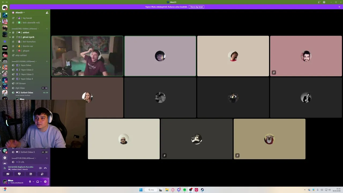This screenshot has height=193, width=343.
Task: Open the şikayet channel
Action: point(29,51)
